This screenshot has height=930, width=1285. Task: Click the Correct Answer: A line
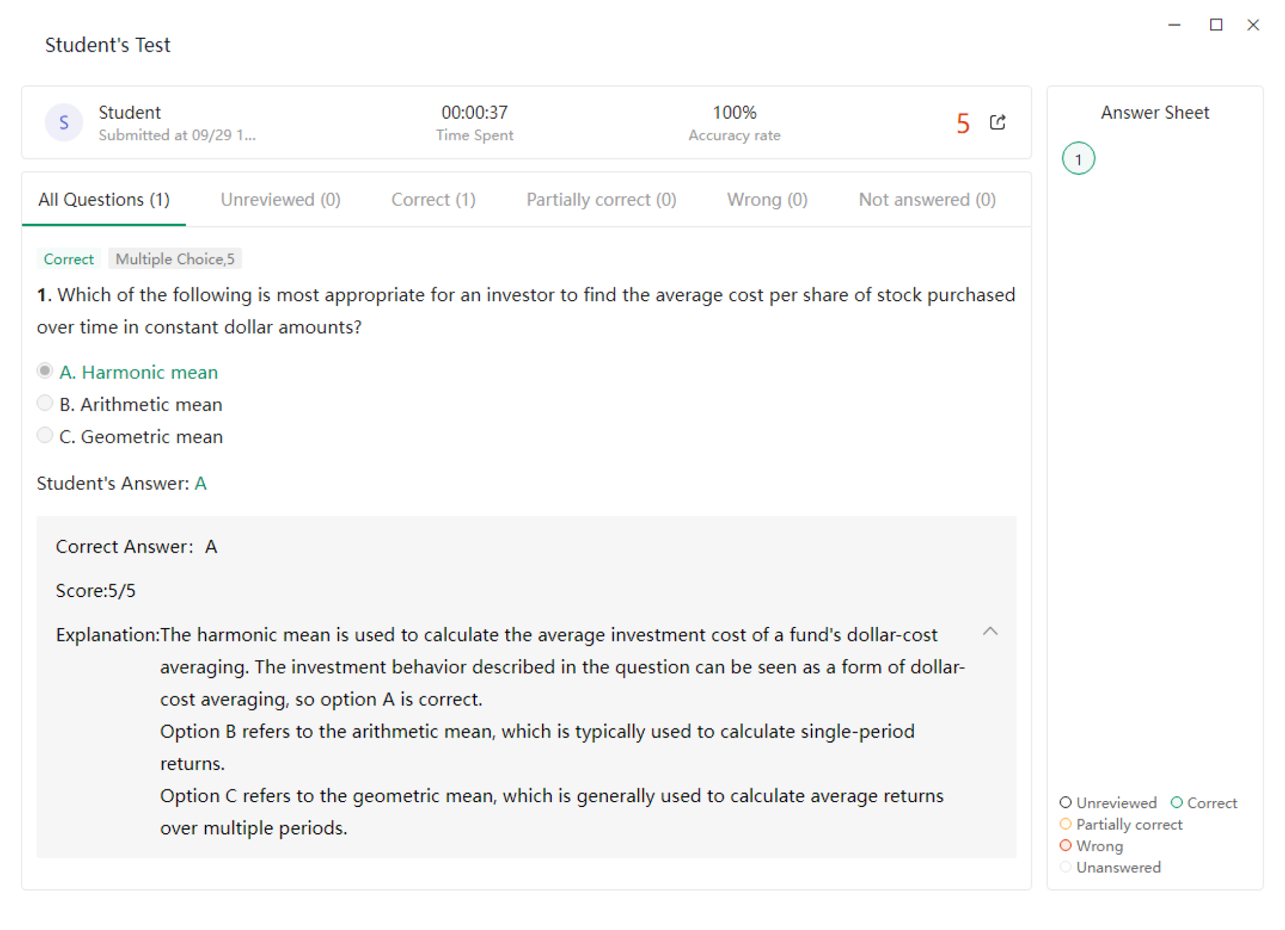point(136,547)
